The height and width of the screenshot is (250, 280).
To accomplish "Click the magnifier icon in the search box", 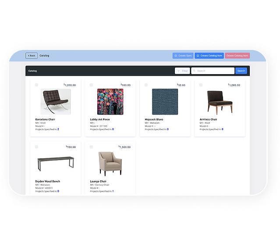I will point(194,71).
